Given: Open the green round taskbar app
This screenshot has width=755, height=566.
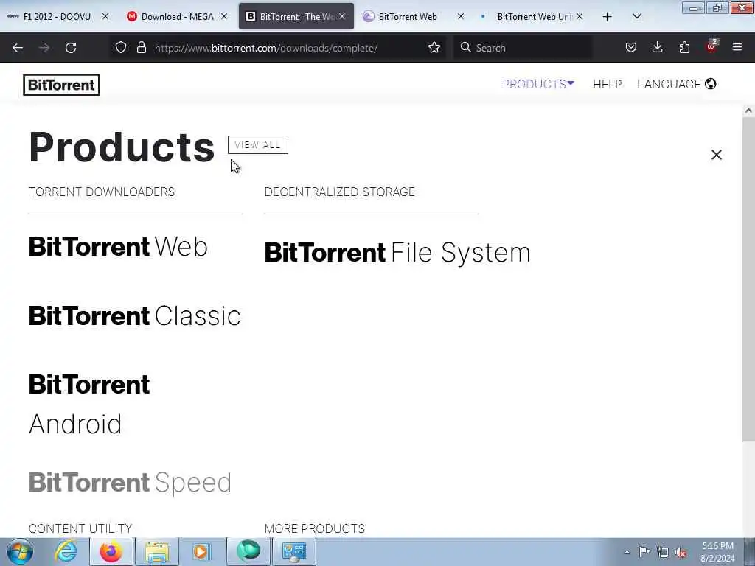Looking at the screenshot, I should (248, 551).
